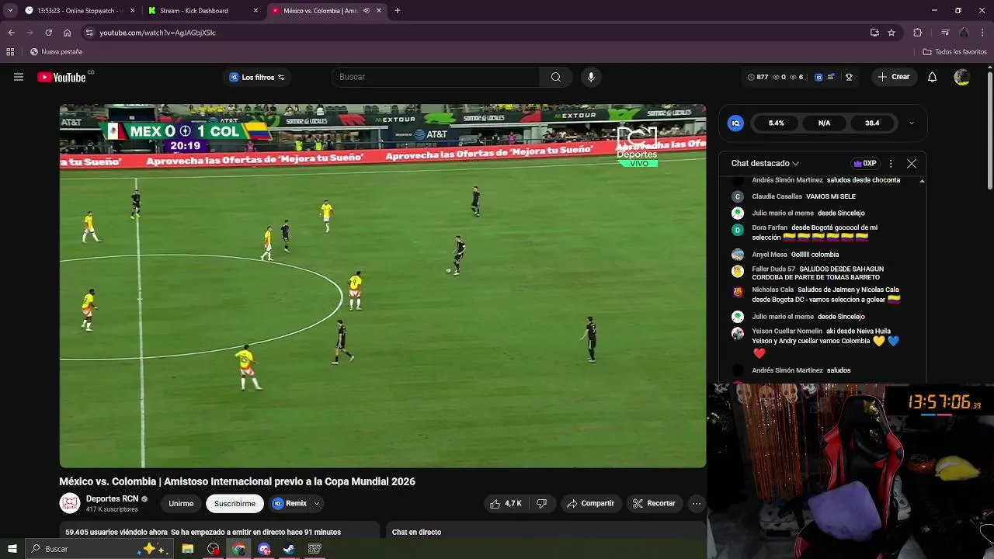Open the notifications bell
The height and width of the screenshot is (559, 994).
933,77
